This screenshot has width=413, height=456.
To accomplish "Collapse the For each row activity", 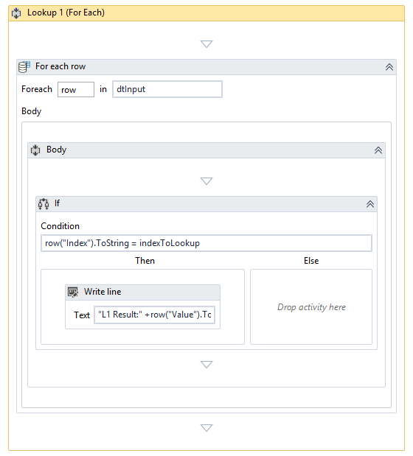I will [x=389, y=67].
